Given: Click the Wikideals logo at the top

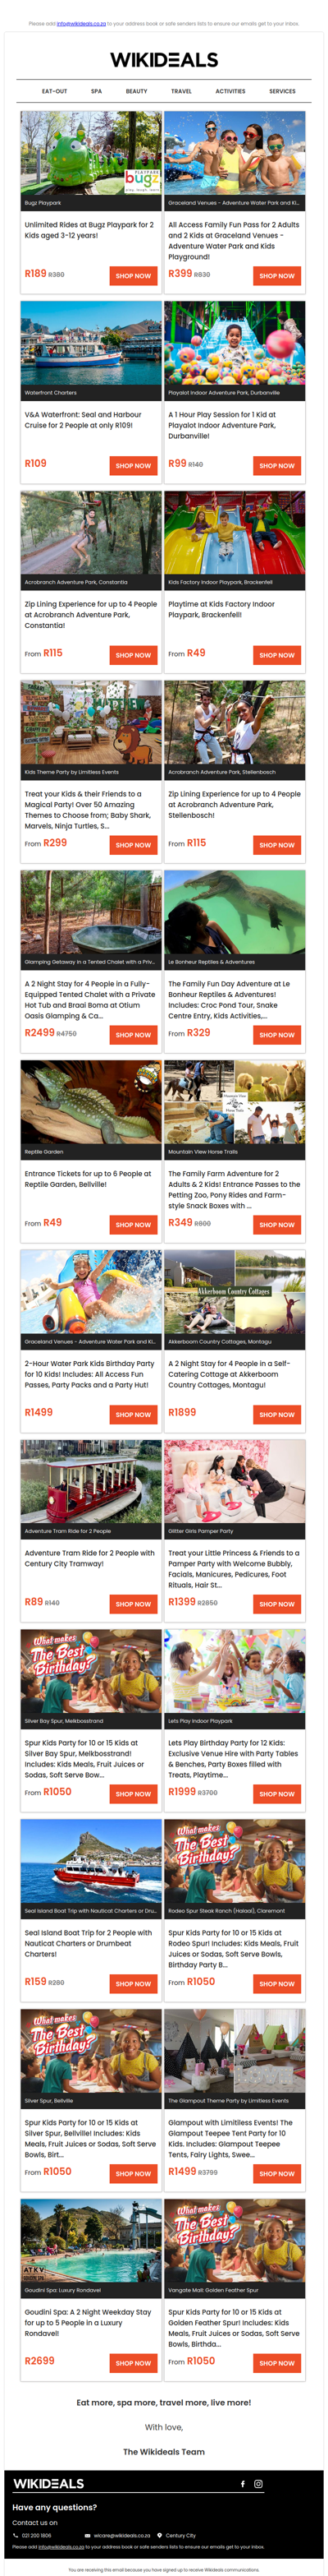Looking at the screenshot, I should (x=163, y=60).
